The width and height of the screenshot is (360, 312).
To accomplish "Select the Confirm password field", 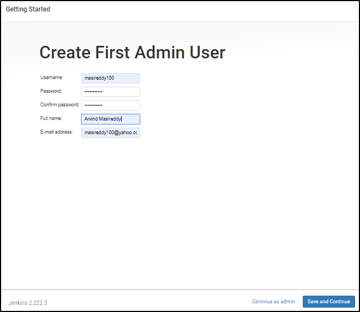I will pos(111,105).
